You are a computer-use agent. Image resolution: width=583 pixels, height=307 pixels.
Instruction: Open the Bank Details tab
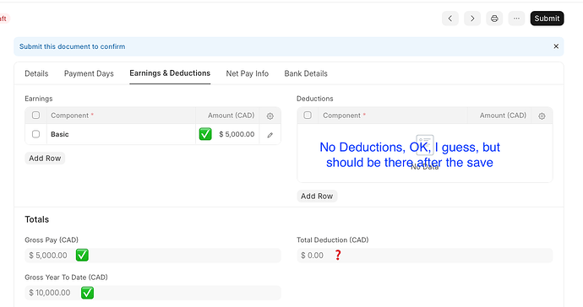(x=306, y=73)
